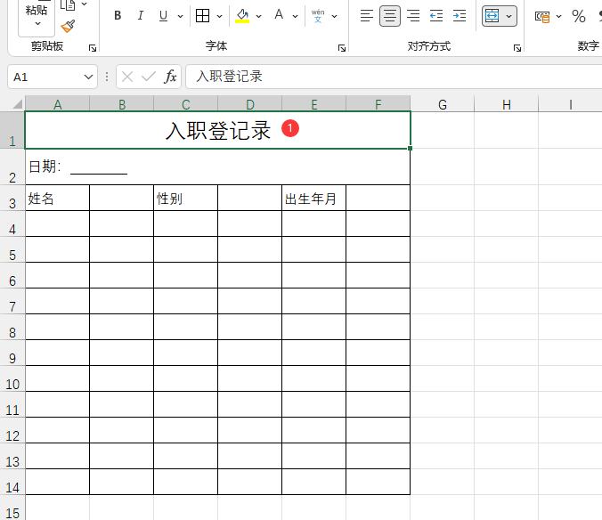
Task: Select the 姓名 cell
Action: 58,198
